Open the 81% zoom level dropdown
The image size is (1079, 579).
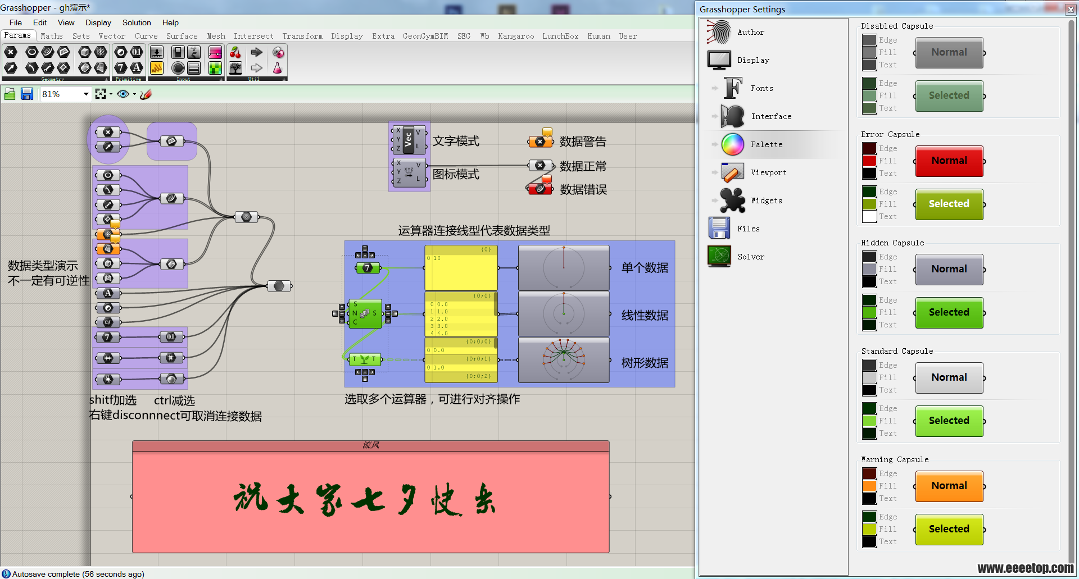[x=86, y=94]
